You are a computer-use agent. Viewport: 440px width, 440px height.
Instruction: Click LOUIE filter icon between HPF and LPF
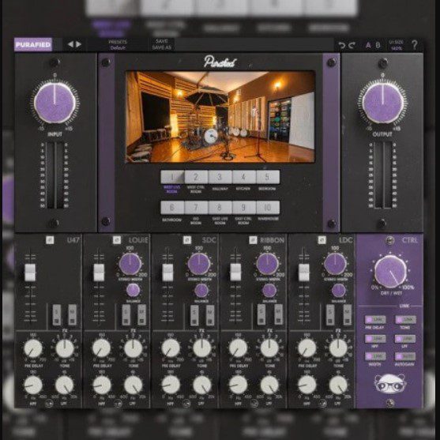118,404
